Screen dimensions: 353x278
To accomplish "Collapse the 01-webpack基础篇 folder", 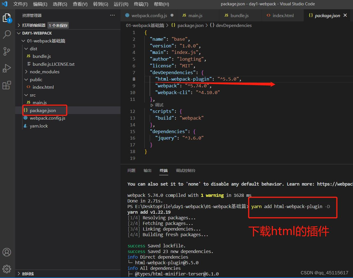I will pyautogui.click(x=46, y=41).
